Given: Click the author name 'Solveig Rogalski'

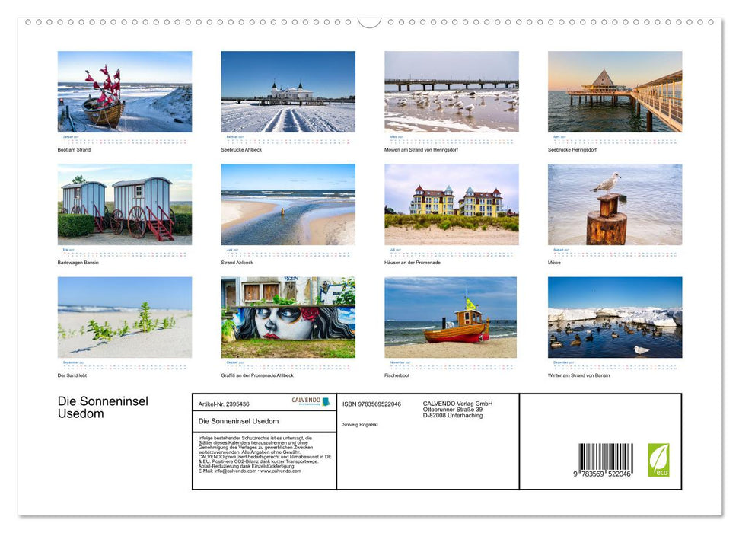Looking at the screenshot, I should click(360, 425).
